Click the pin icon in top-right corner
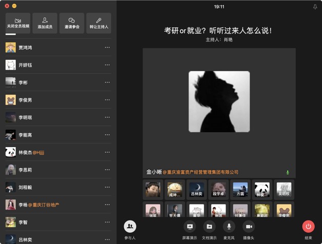 [x=315, y=7]
